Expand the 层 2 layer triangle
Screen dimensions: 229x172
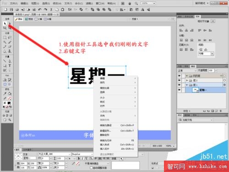pyautogui.click(x=187, y=80)
